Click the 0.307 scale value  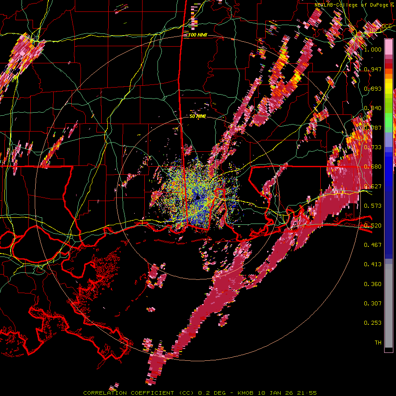[373, 304]
